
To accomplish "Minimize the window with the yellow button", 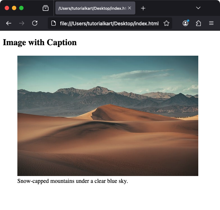I will [x=14, y=8].
